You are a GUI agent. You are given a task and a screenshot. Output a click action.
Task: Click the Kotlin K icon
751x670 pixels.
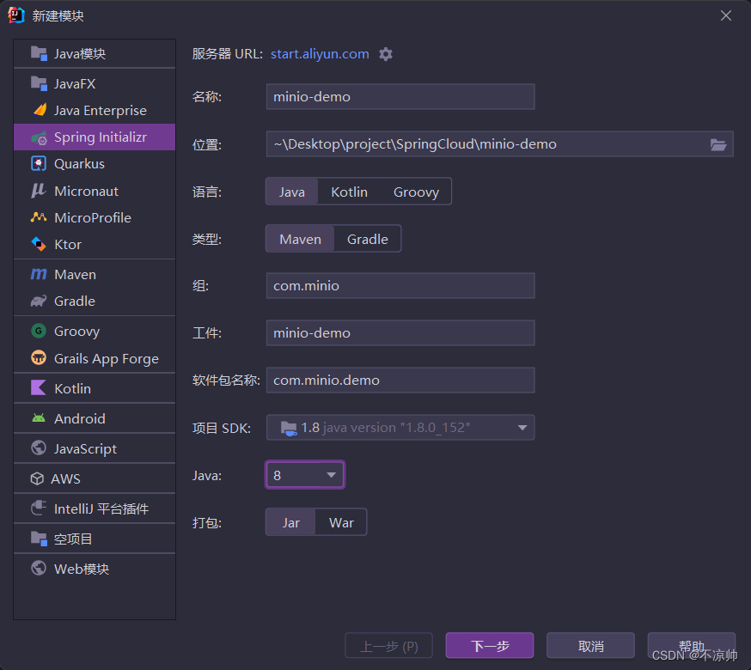pos(39,388)
